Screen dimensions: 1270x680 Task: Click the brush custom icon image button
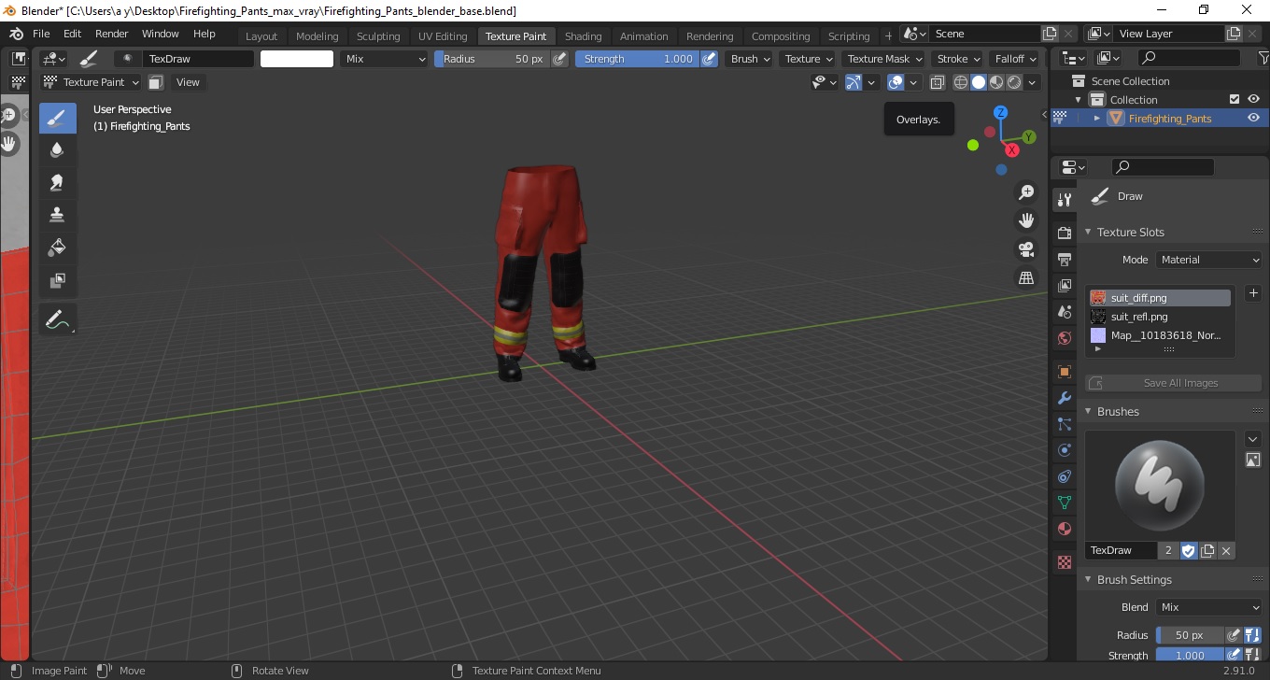[x=1253, y=460]
